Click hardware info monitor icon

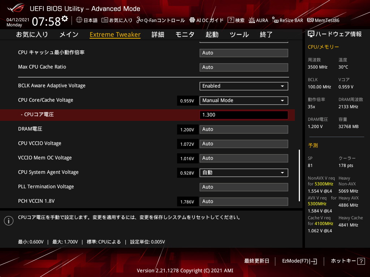(311, 34)
